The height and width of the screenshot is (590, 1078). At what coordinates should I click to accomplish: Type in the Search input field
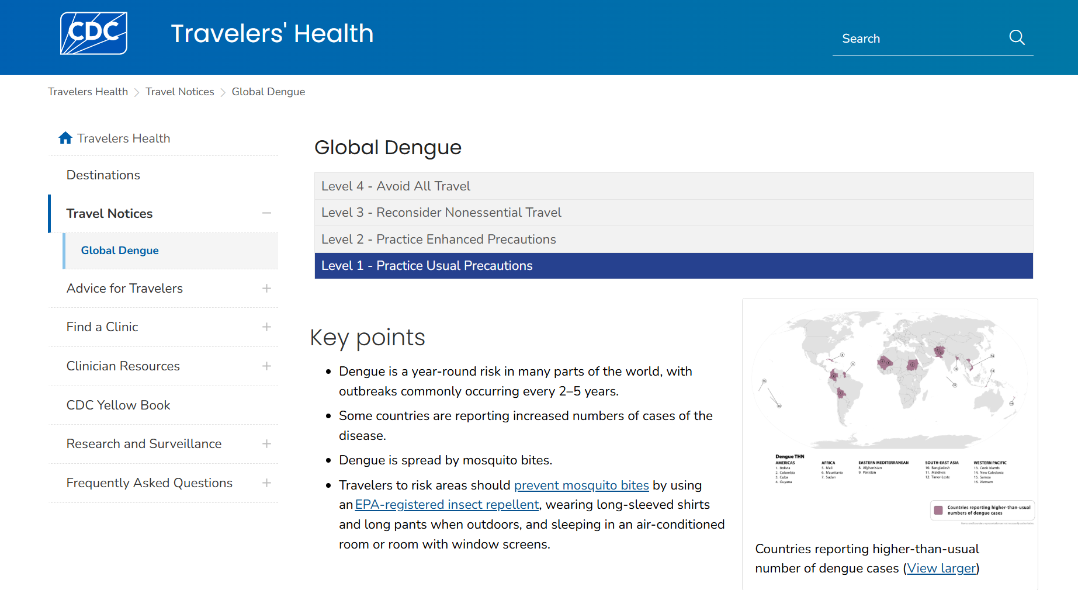click(x=917, y=39)
